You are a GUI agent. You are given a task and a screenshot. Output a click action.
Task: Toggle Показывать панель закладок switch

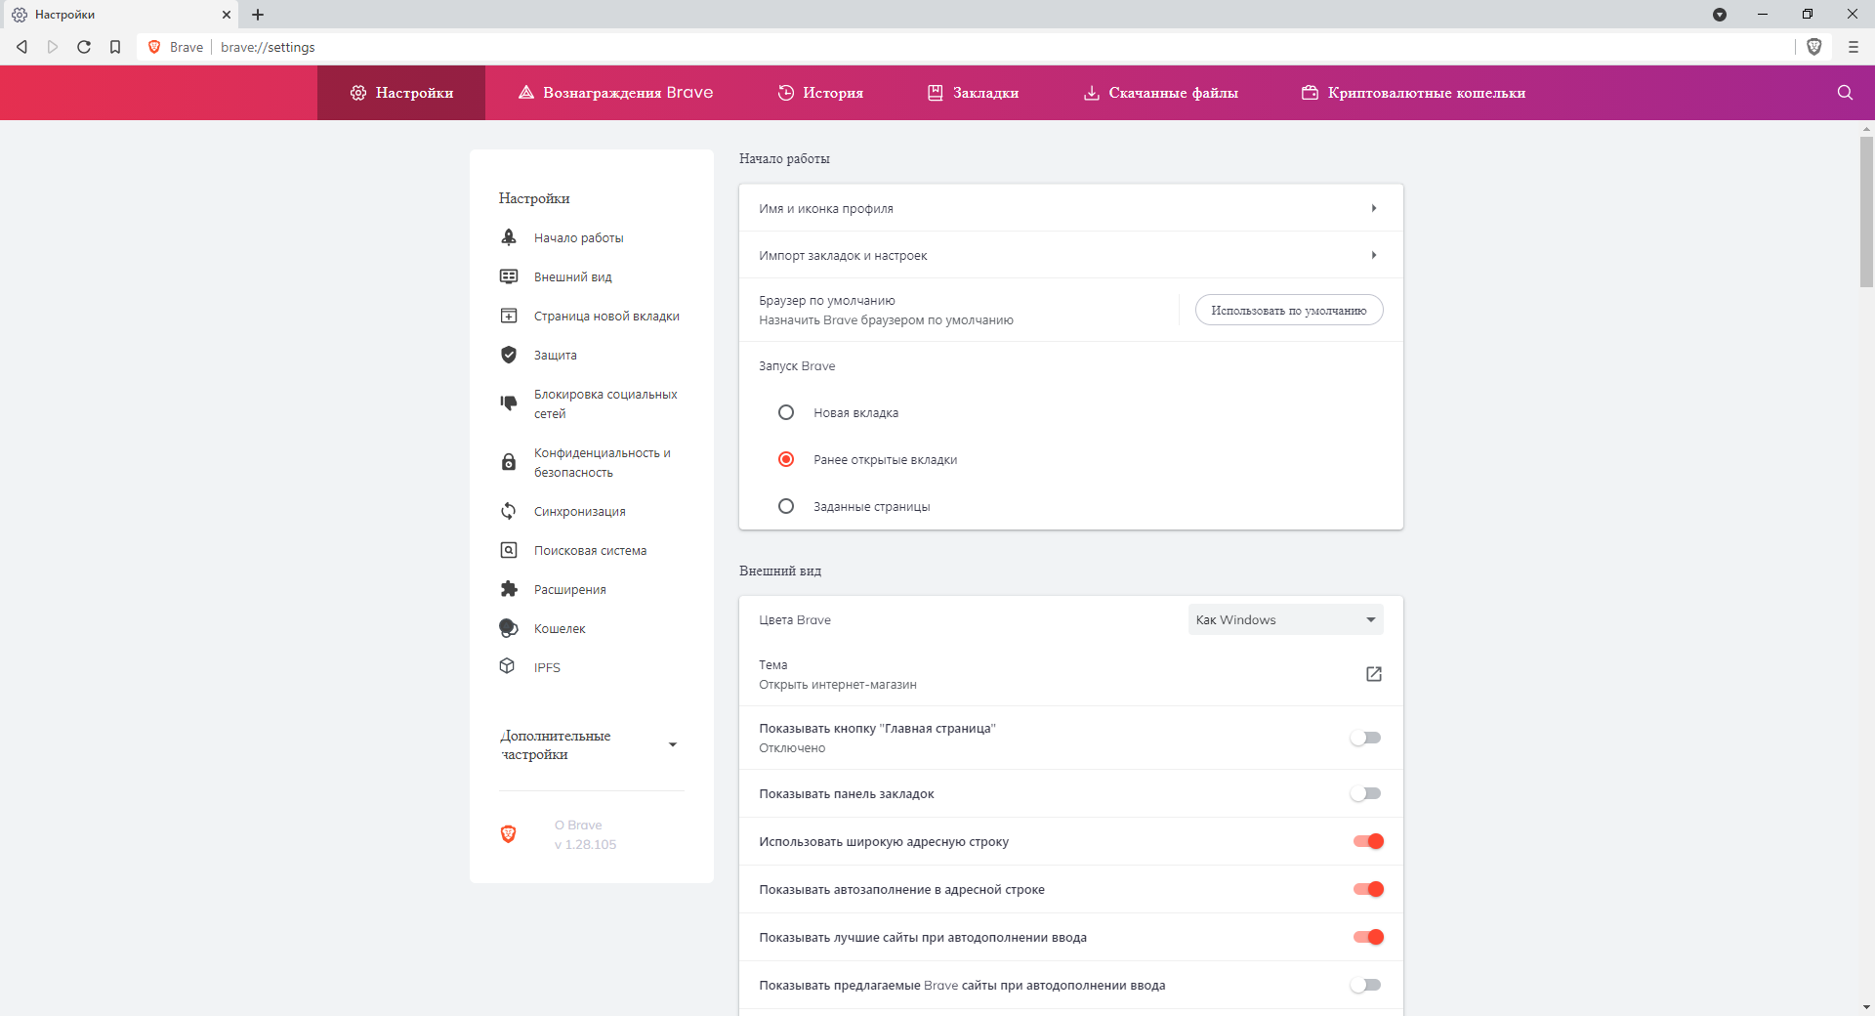tap(1366, 793)
